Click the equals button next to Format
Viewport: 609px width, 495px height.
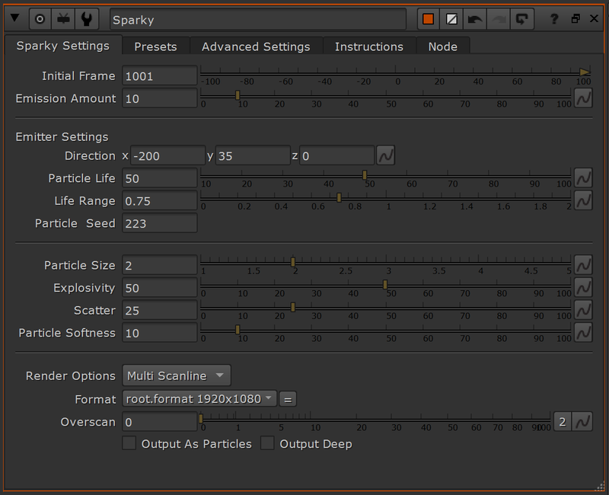[x=287, y=398]
